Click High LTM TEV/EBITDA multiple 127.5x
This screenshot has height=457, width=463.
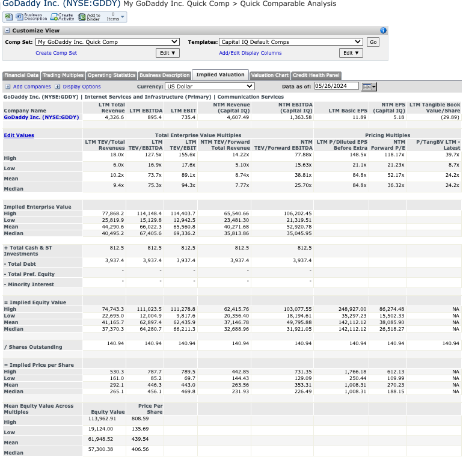[153, 155]
